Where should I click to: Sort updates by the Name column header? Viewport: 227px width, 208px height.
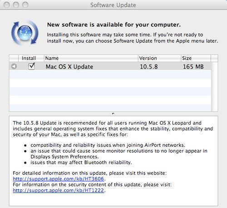[x=91, y=58]
